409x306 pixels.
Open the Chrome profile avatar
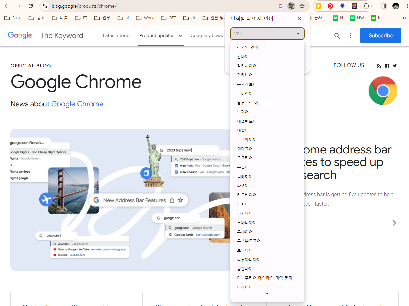pos(396,6)
